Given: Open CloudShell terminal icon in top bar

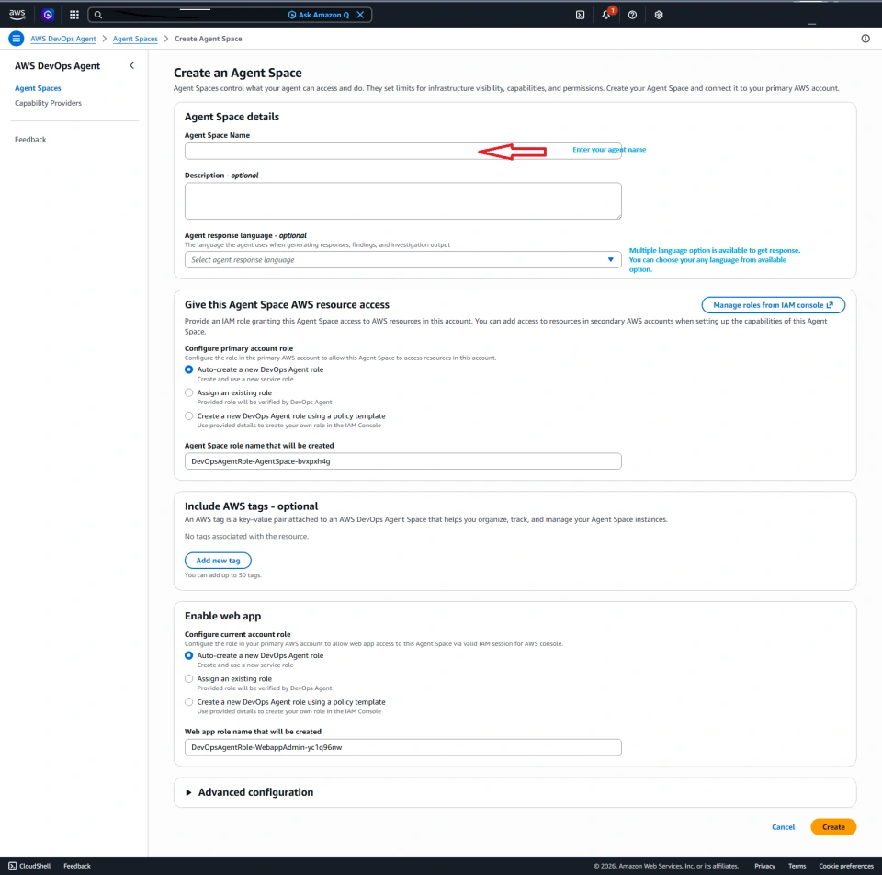Looking at the screenshot, I should pos(580,15).
